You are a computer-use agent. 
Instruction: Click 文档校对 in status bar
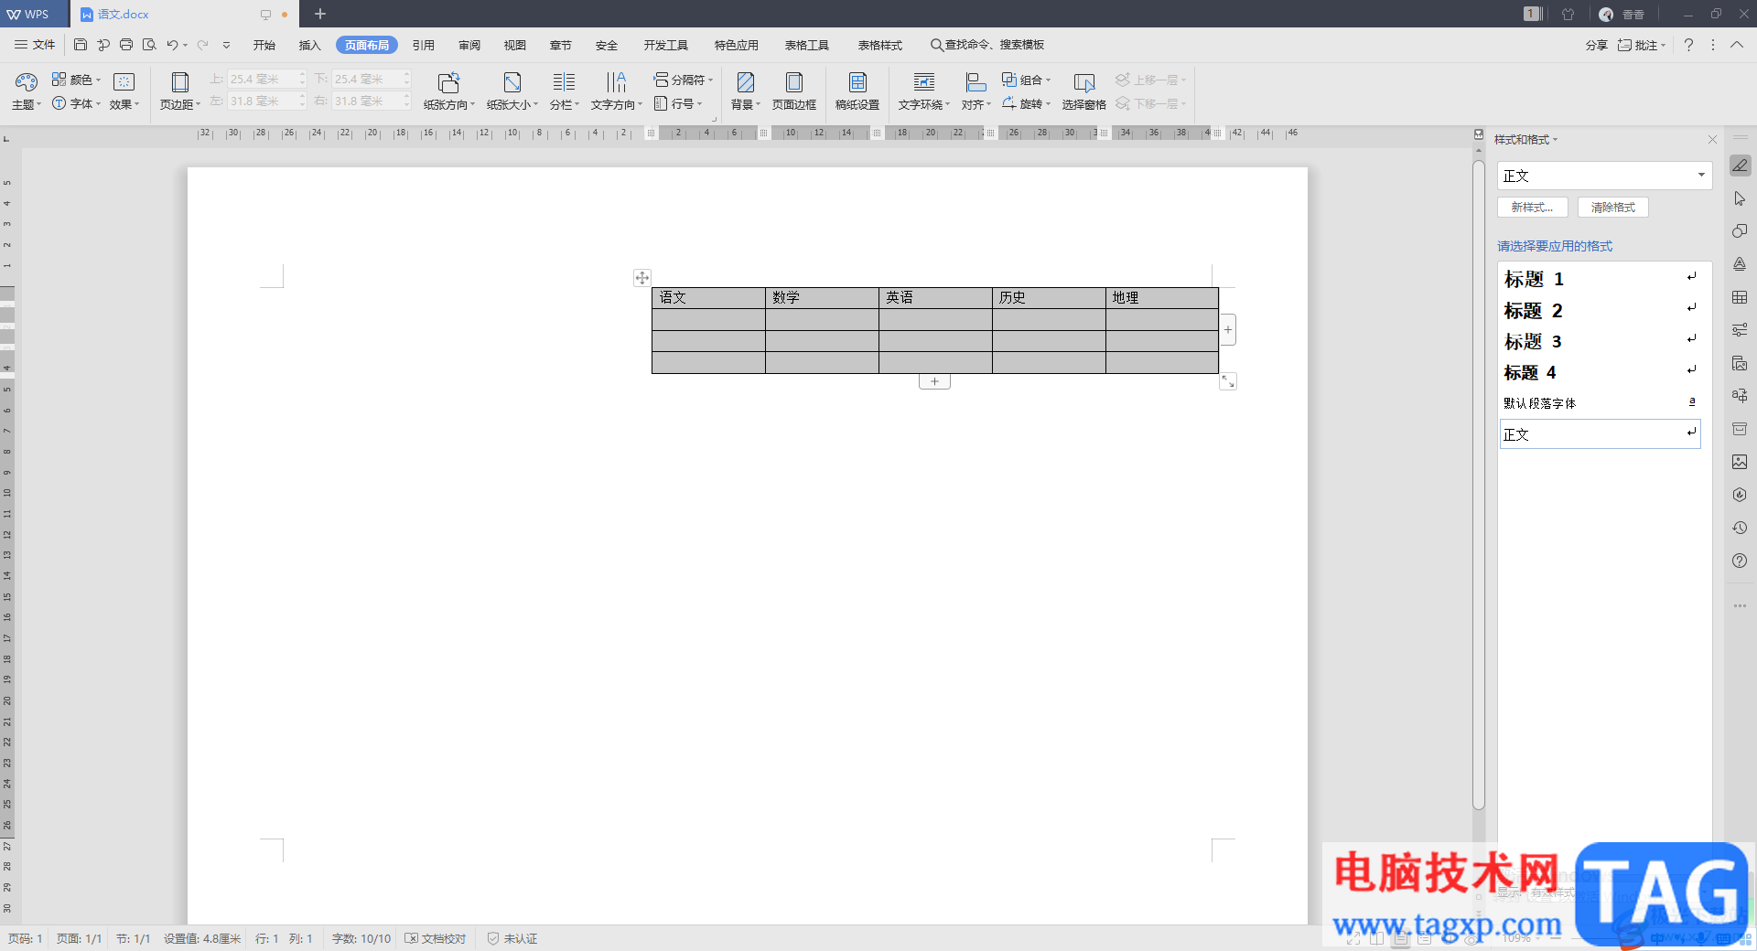[x=437, y=939]
